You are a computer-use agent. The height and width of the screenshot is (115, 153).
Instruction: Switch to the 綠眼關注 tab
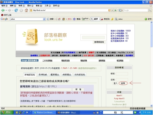click(x=67, y=75)
